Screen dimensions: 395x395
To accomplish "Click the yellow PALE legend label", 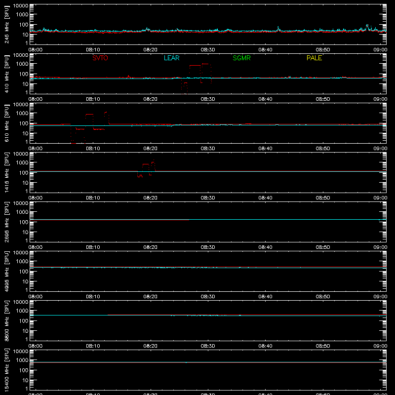I will (x=314, y=58).
